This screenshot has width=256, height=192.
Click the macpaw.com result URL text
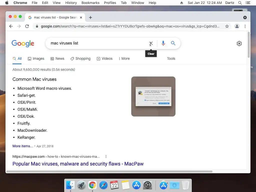pos(56,156)
